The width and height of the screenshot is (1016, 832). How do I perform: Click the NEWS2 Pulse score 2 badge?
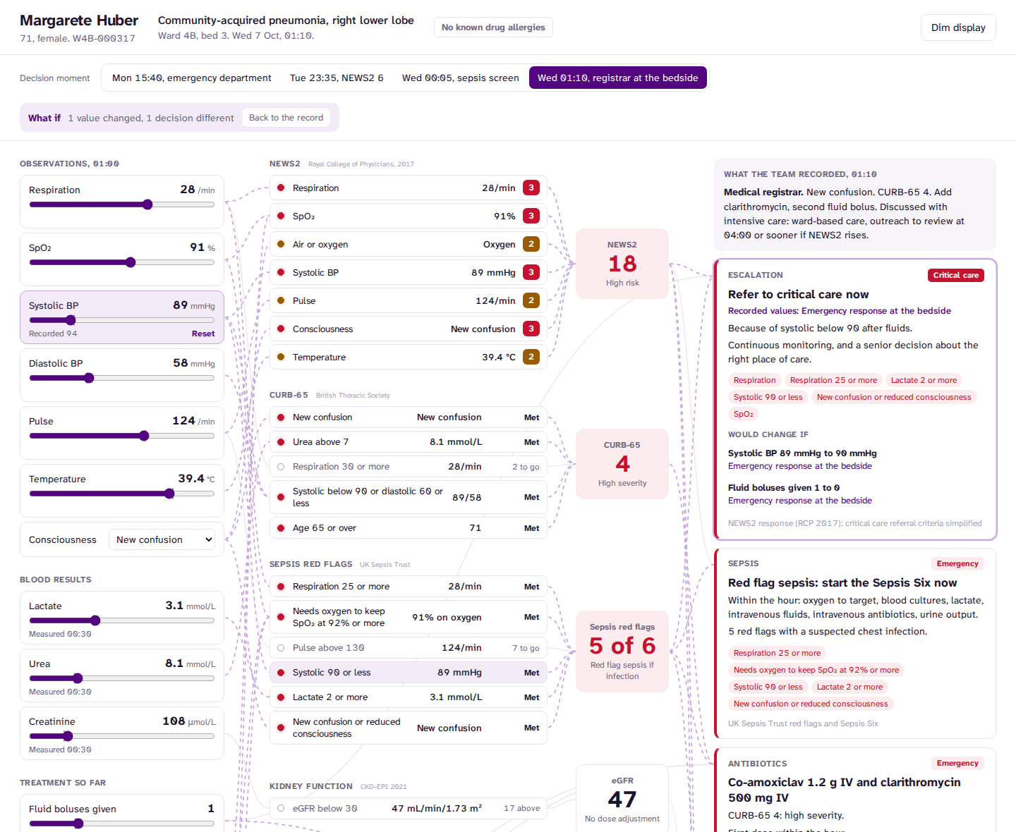(531, 300)
